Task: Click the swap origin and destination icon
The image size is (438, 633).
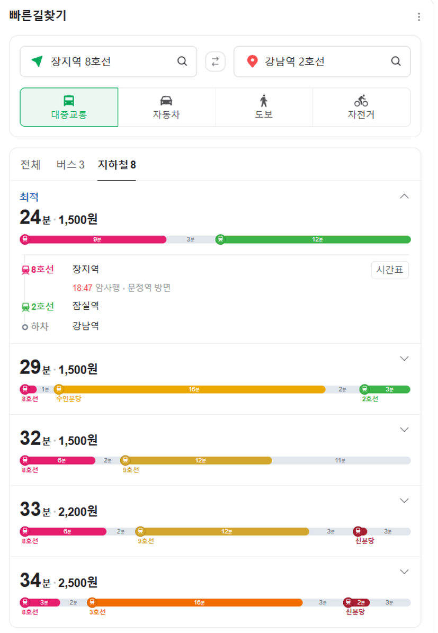Action: coord(215,61)
